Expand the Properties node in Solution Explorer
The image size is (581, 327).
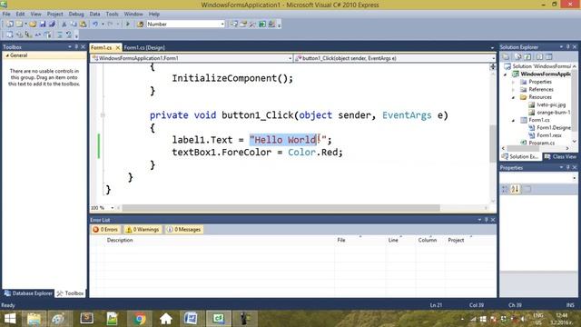(514, 82)
